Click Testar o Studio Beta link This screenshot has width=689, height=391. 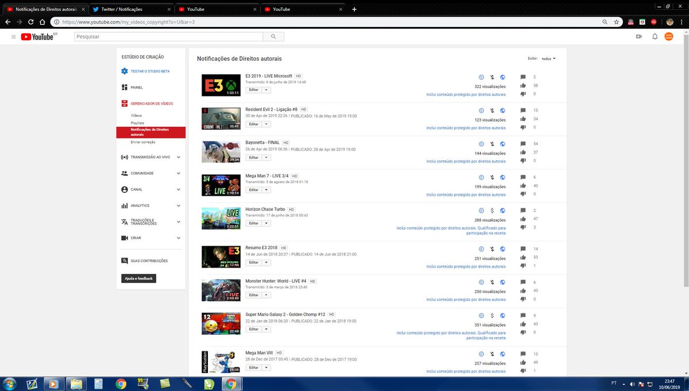click(x=150, y=71)
